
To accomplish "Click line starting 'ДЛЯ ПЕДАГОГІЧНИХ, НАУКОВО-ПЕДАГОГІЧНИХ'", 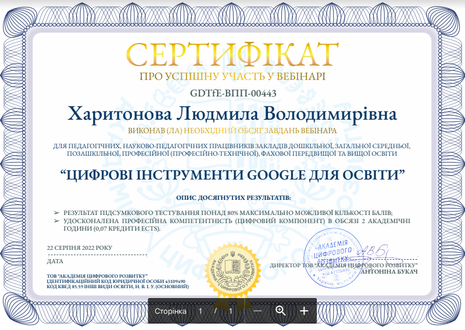I will [x=231, y=146].
